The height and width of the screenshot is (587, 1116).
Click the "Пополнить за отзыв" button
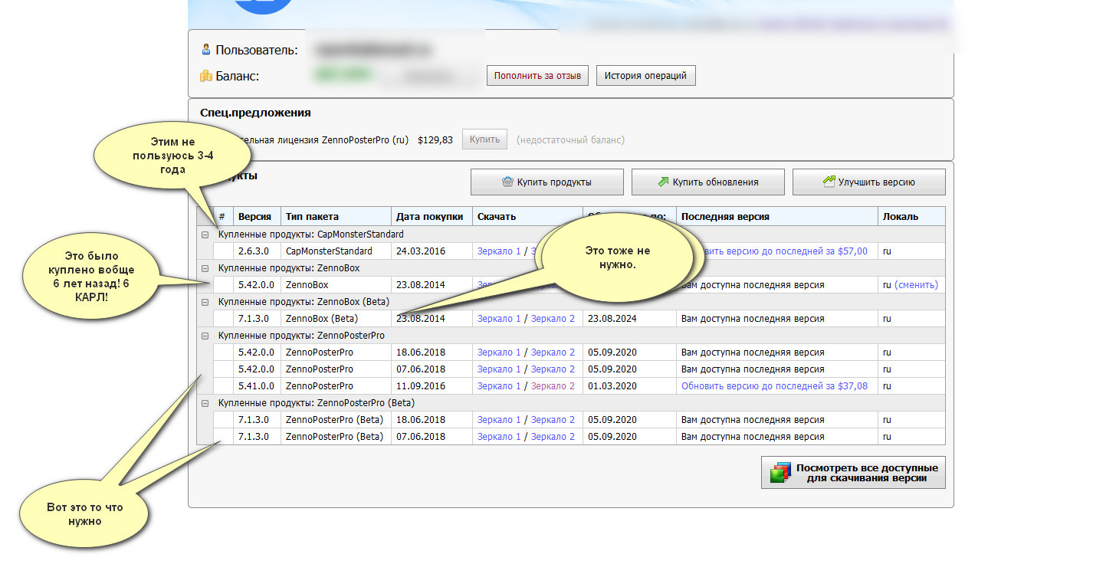[537, 76]
